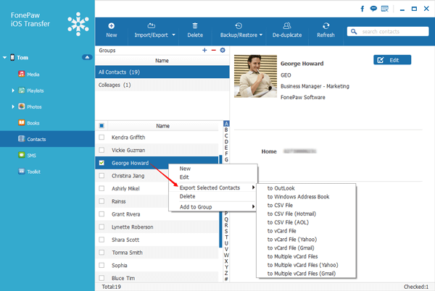
Task: Click the New contact toolbar icon
Action: [x=111, y=26]
